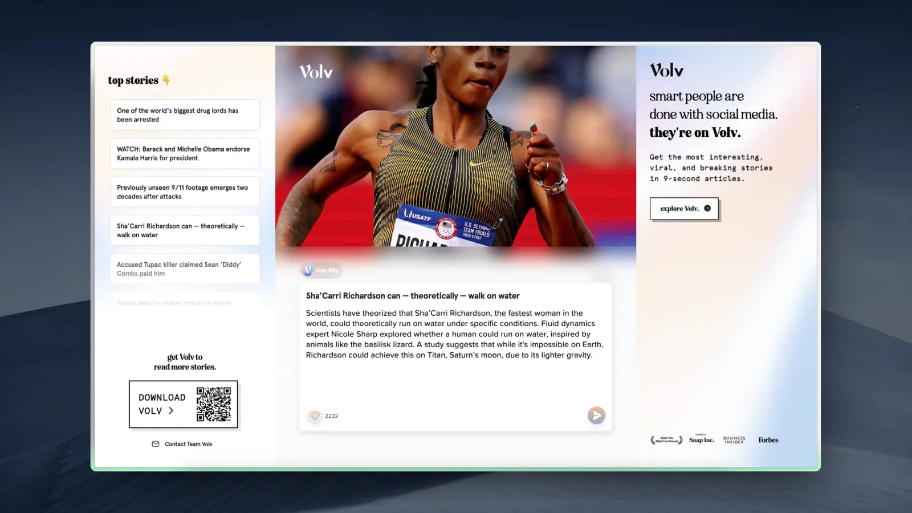
Task: Open the Obama endorse Kamala Harris story
Action: click(x=185, y=153)
